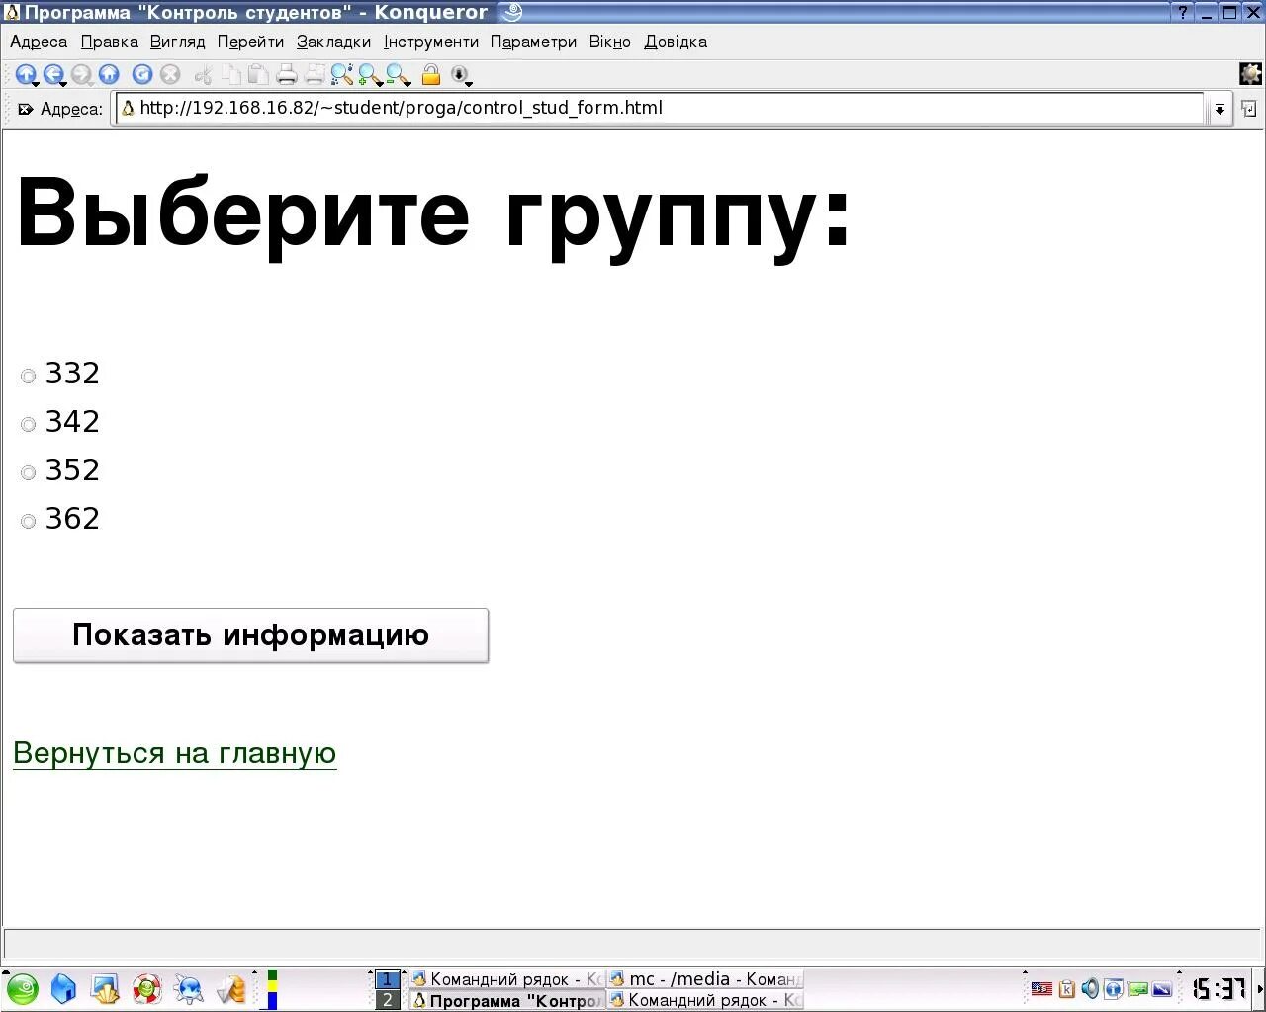Open the Адреса menu

(39, 42)
